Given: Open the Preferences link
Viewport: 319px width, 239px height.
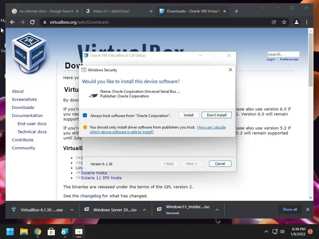Looking at the screenshot, I should click(289, 59).
